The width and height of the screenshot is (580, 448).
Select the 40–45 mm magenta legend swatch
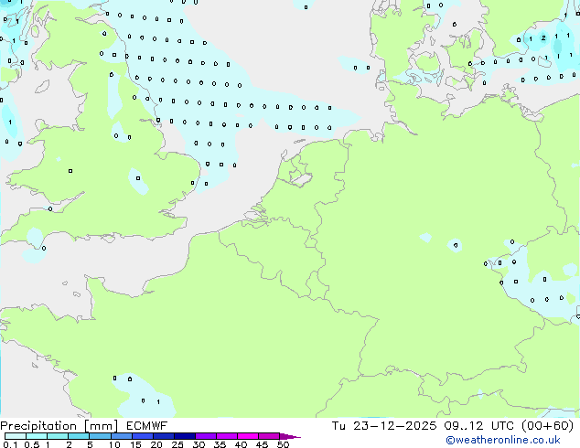(248, 436)
